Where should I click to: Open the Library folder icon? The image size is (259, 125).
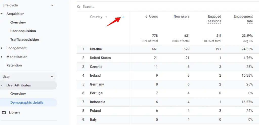coord(4,112)
